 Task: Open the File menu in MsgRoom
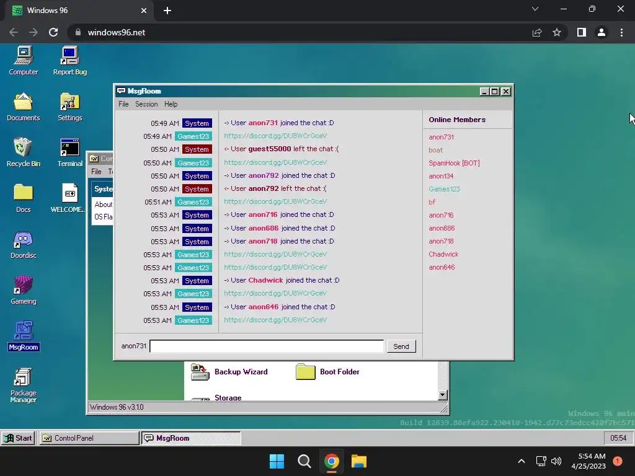point(123,104)
